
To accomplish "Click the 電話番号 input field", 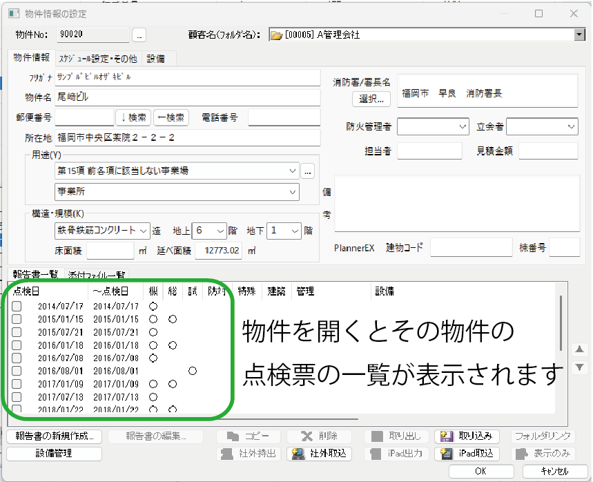I will (x=284, y=117).
